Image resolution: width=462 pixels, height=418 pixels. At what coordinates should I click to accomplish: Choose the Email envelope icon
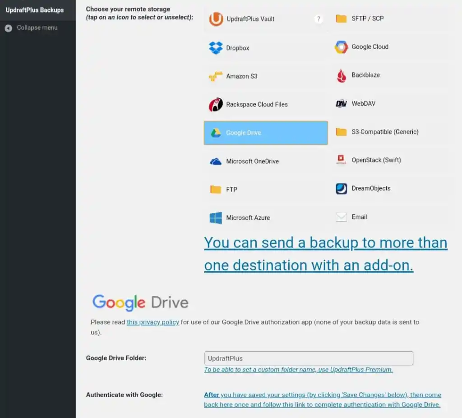click(341, 217)
